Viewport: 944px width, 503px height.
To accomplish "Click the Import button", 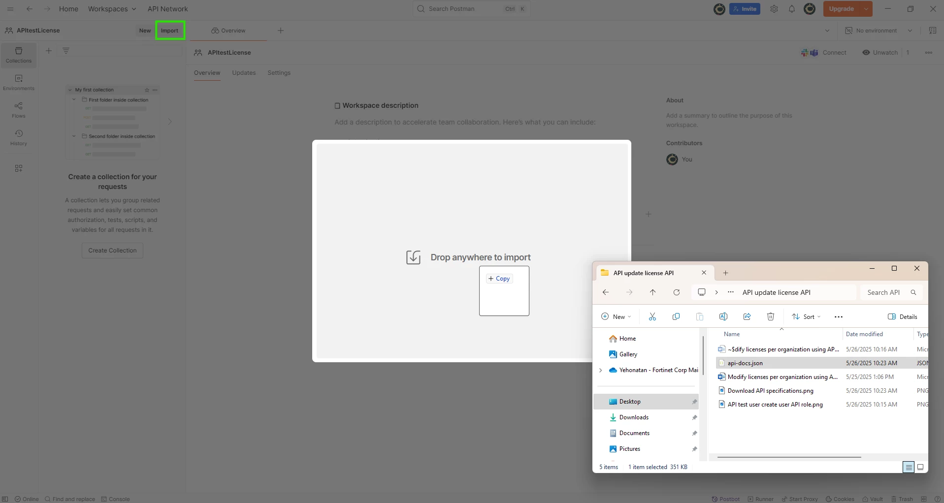I will pyautogui.click(x=170, y=31).
